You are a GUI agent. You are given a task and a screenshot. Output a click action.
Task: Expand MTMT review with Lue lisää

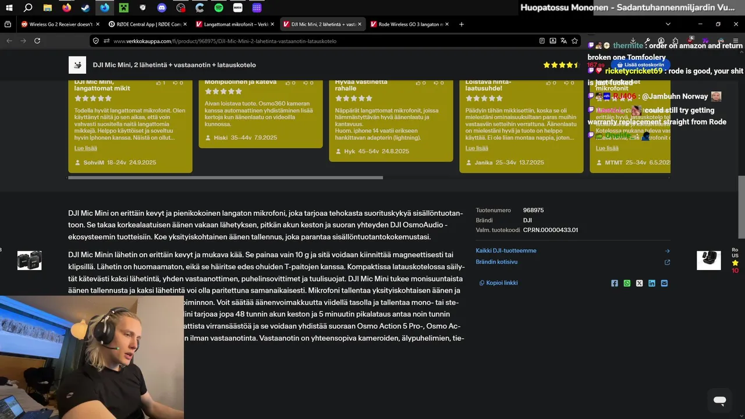[x=607, y=148]
